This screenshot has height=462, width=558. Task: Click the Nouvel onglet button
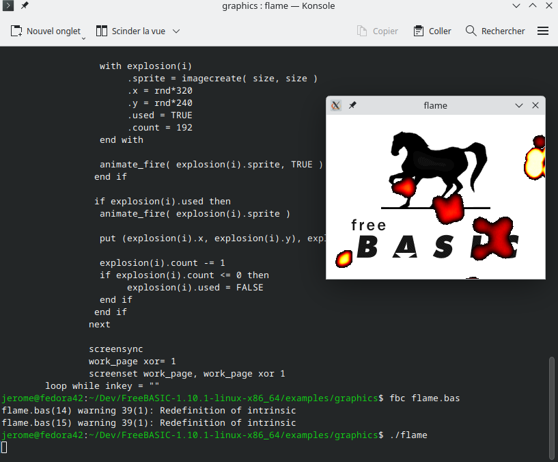pos(46,31)
